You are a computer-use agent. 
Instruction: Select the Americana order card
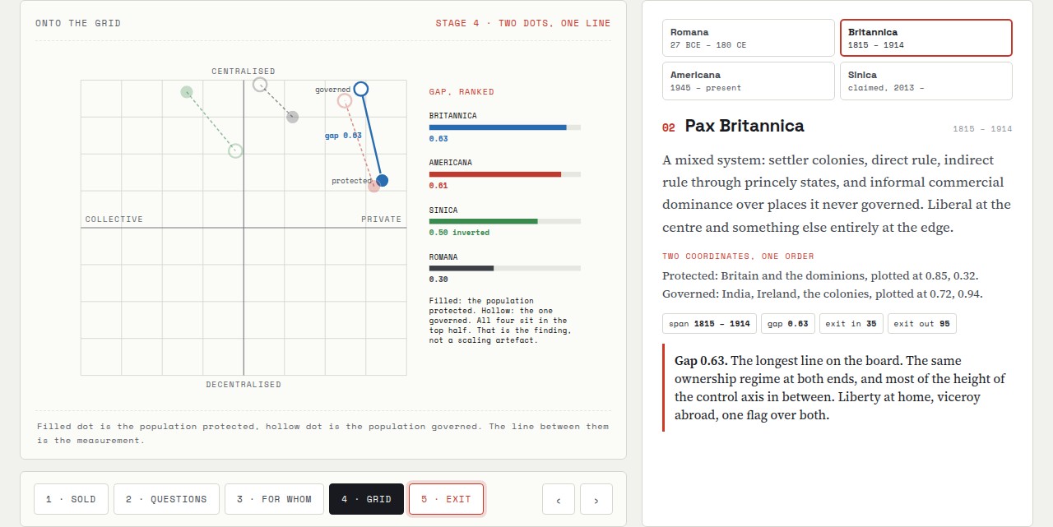[748, 81]
